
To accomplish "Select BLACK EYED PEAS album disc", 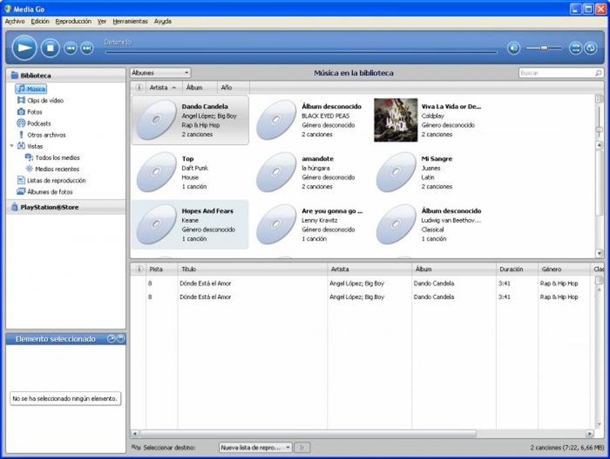I will [277, 119].
